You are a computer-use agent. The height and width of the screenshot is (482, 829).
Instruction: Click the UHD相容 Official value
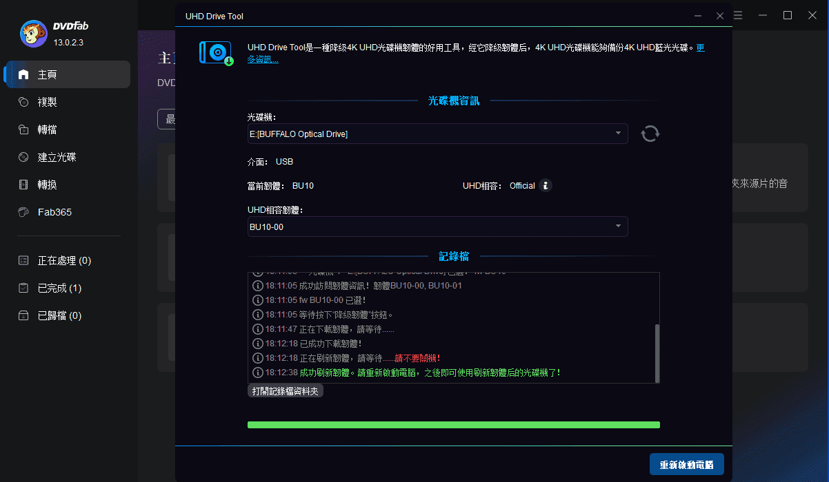[x=522, y=186]
